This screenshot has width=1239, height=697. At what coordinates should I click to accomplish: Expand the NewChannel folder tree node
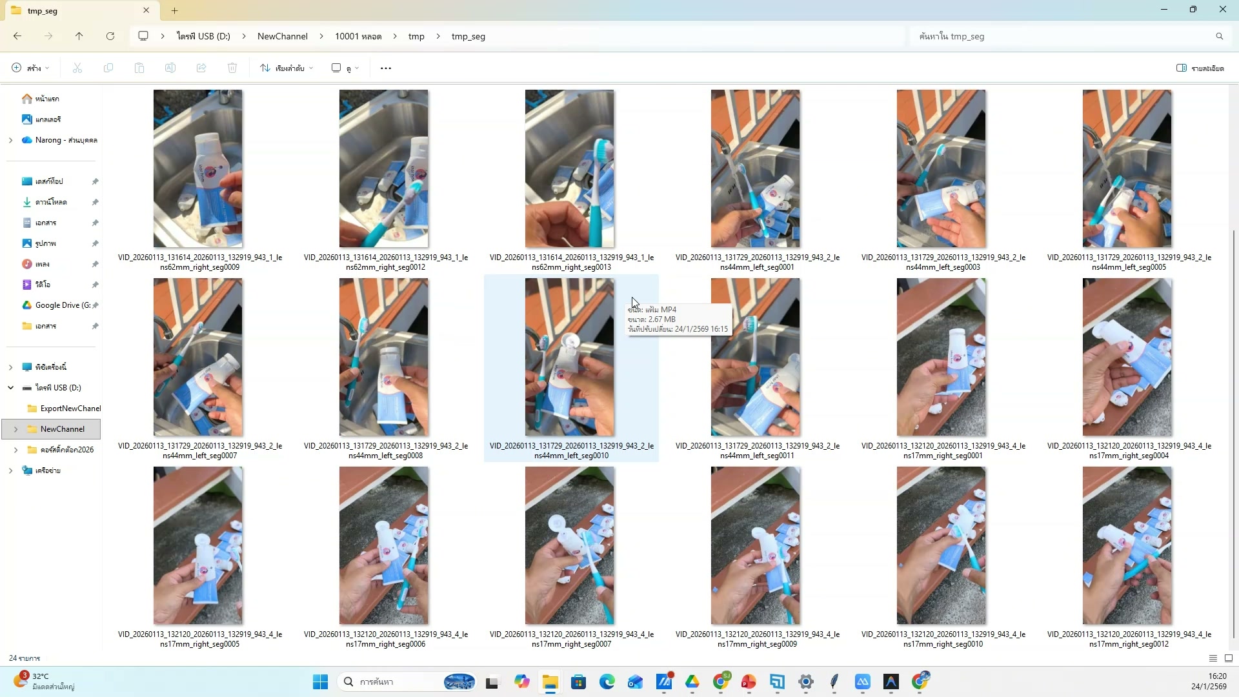click(15, 429)
